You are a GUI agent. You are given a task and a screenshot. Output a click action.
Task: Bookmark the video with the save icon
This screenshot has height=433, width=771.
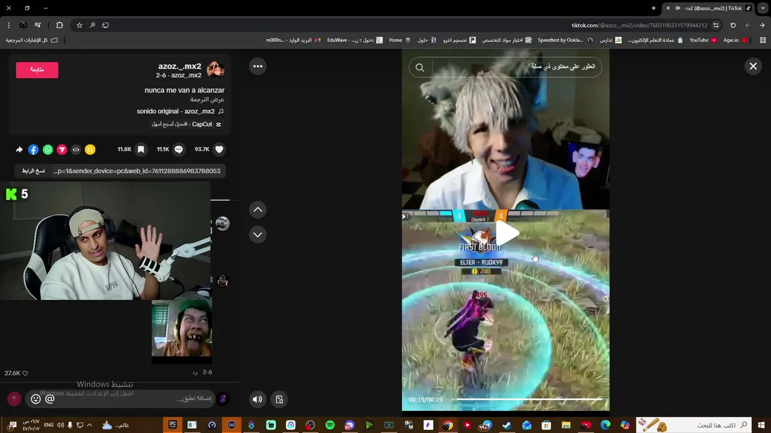[x=141, y=149]
